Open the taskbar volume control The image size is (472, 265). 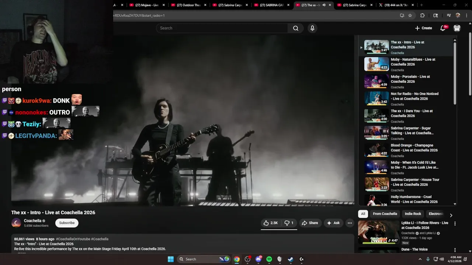(x=442, y=259)
